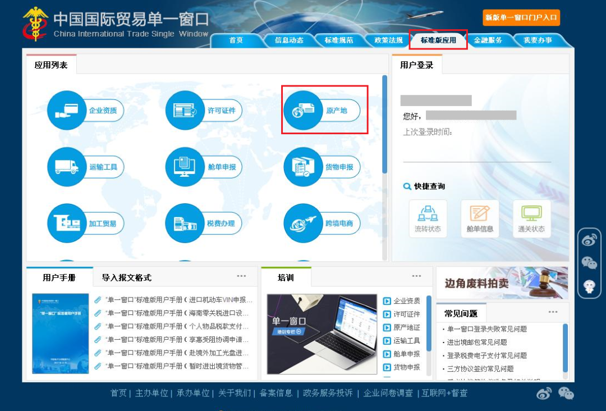
Task: Expand the 常见问题 section via ellipsis
Action: tap(553, 312)
